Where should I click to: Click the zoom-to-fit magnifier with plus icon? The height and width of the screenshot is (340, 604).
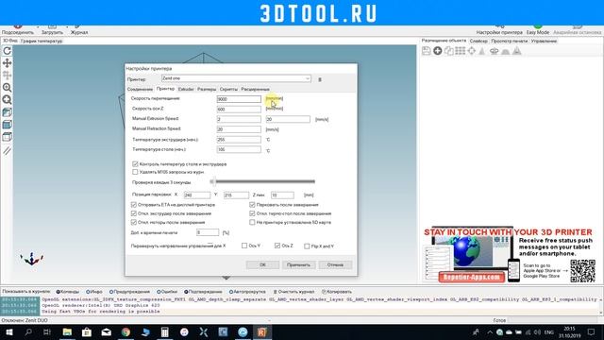pyautogui.click(x=7, y=100)
